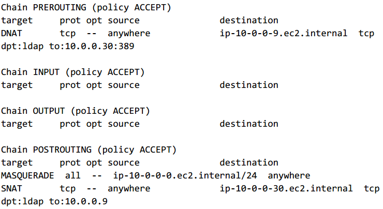Click the Chain OUTPUT heading line

coord(75,111)
